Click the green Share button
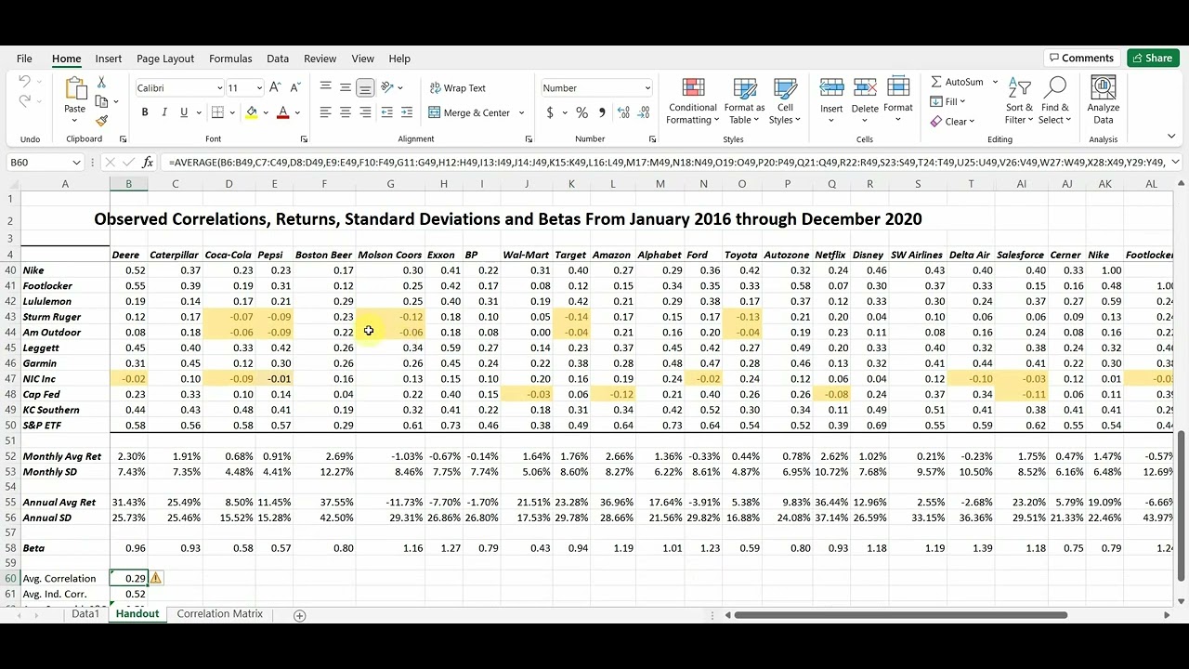Viewport: 1189px width, 669px height. [x=1153, y=58]
